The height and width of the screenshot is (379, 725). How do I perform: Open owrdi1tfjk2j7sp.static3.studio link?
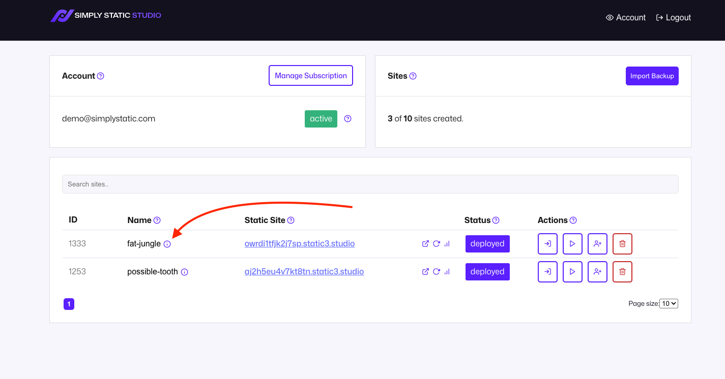tap(300, 244)
